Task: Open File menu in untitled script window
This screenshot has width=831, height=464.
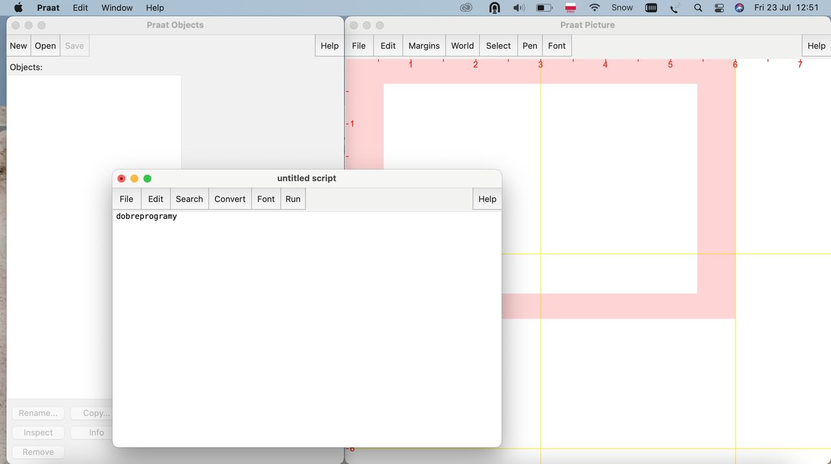Action: click(127, 199)
